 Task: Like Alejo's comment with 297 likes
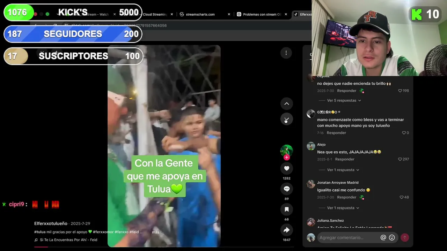pos(400,159)
